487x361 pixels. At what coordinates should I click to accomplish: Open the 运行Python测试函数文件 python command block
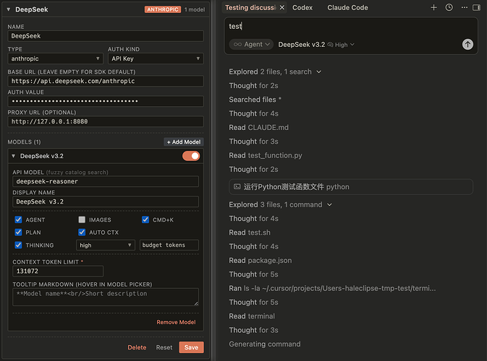click(x=351, y=187)
